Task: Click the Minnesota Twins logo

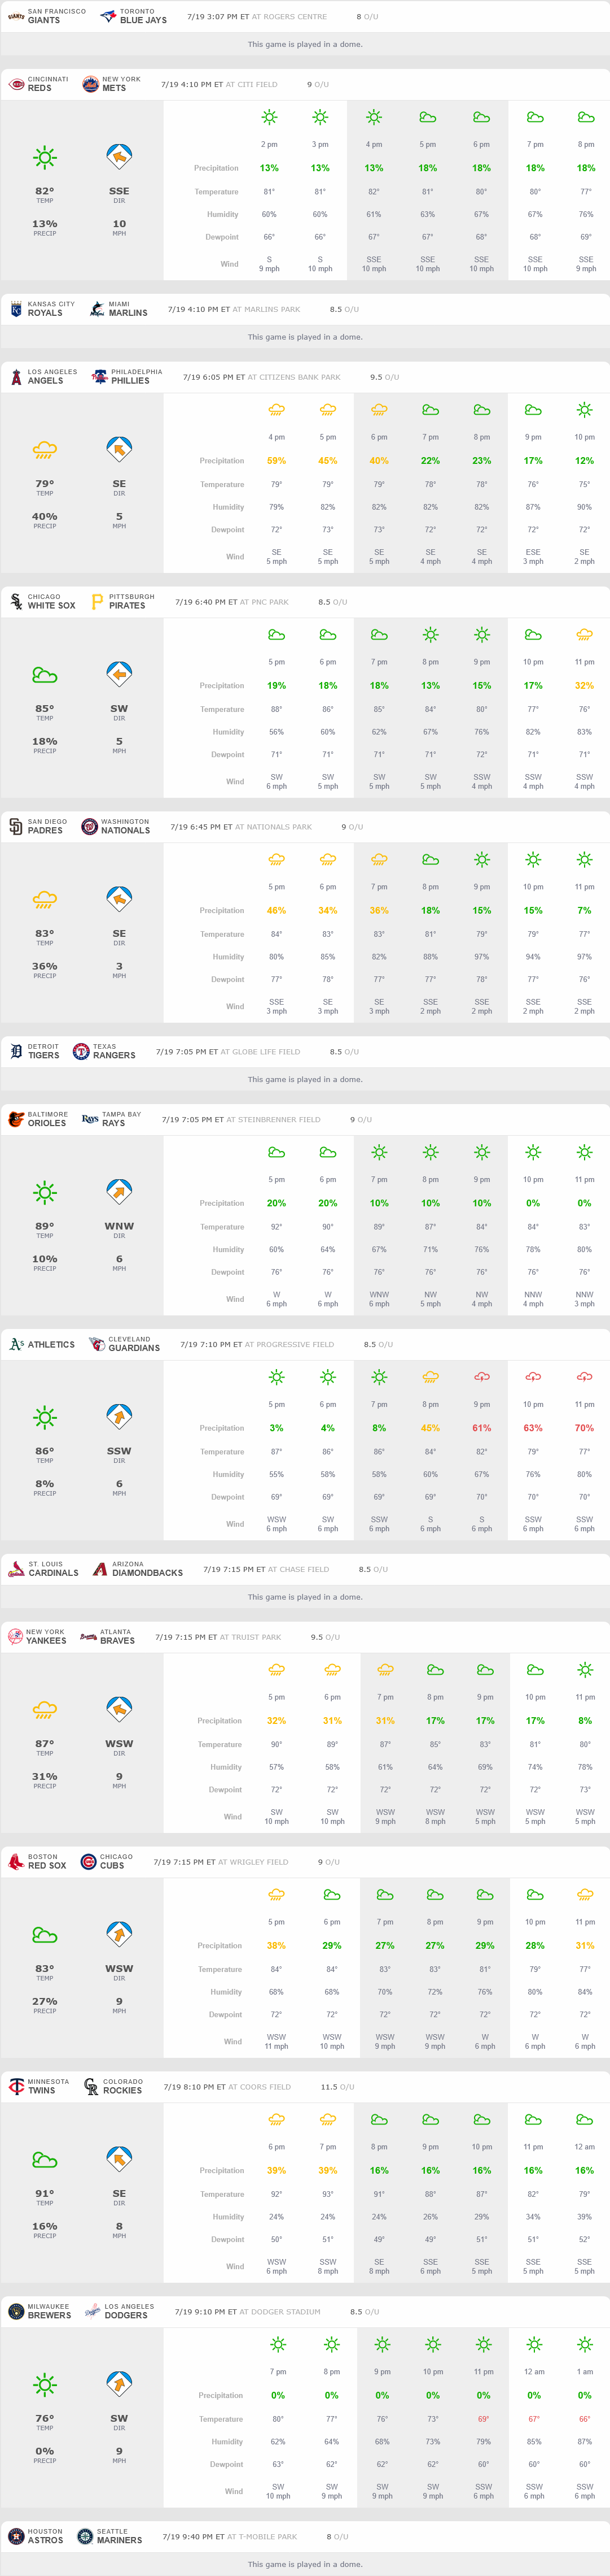Action: tap(16, 2087)
